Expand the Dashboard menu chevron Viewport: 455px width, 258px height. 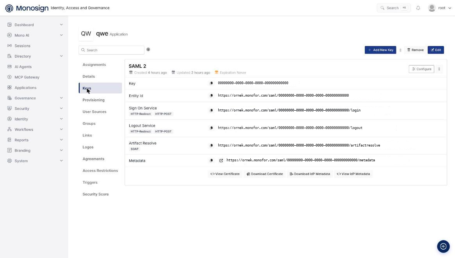tap(61, 25)
